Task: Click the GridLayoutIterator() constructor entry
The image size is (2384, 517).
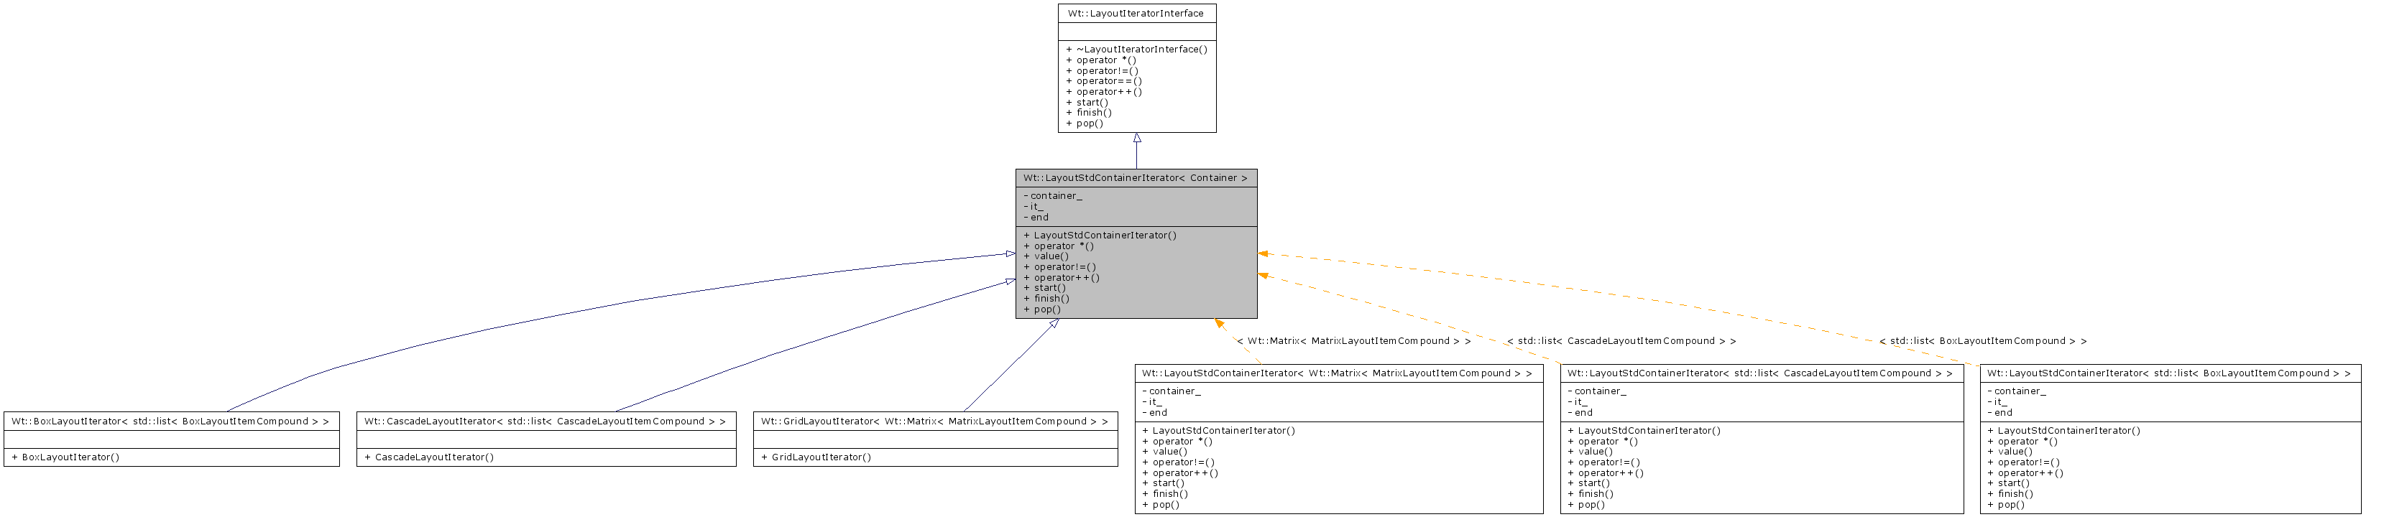Action: coord(821,460)
